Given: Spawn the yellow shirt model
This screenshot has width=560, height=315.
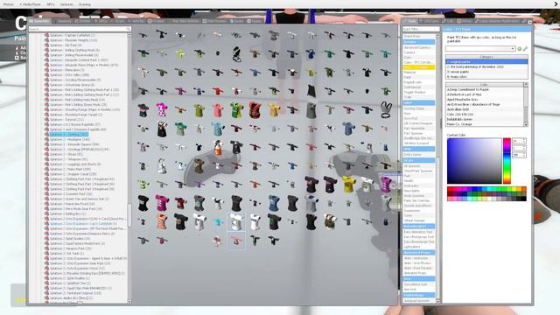Looking at the screenshot, I should tap(274, 109).
